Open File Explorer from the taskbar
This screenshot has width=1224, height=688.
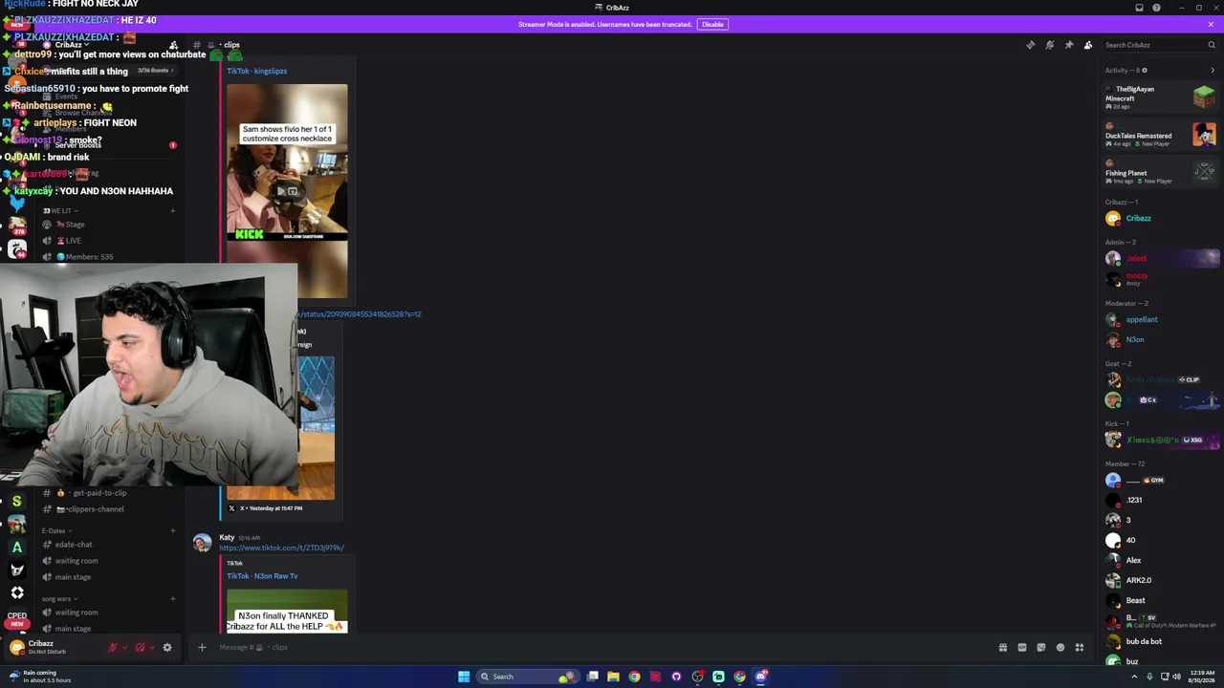613,677
